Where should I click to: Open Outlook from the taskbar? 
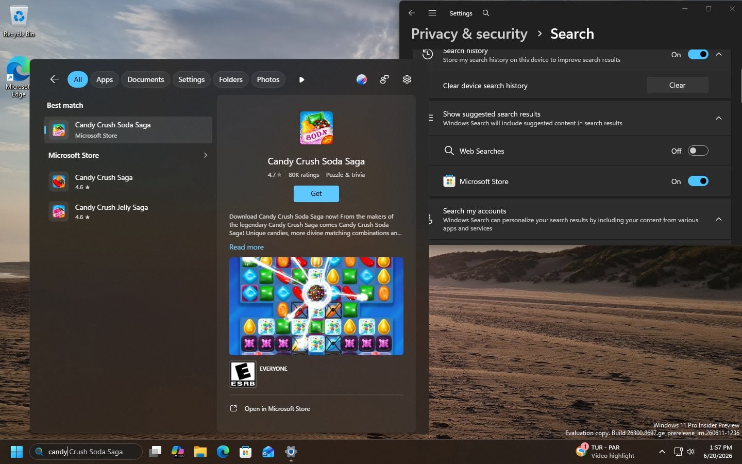[x=268, y=452]
